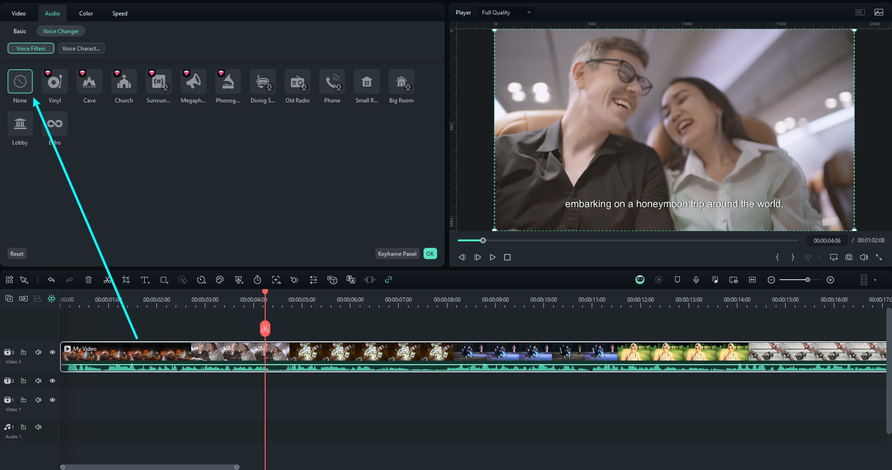This screenshot has height=470, width=892.
Task: Lock the Video 1 track
Action: click(x=23, y=400)
